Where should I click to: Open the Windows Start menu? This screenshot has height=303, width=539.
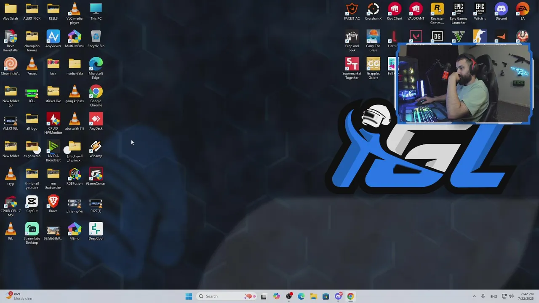click(x=189, y=296)
